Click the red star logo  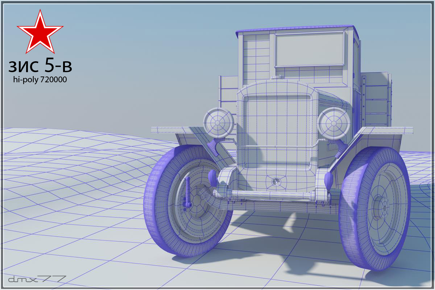(40, 32)
